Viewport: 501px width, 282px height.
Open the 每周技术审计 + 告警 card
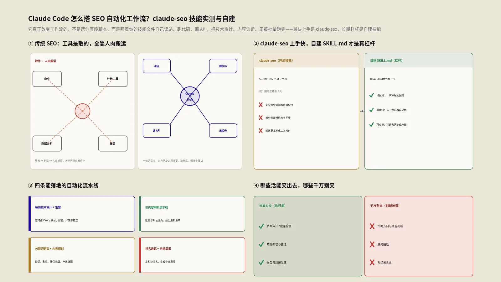(81, 214)
